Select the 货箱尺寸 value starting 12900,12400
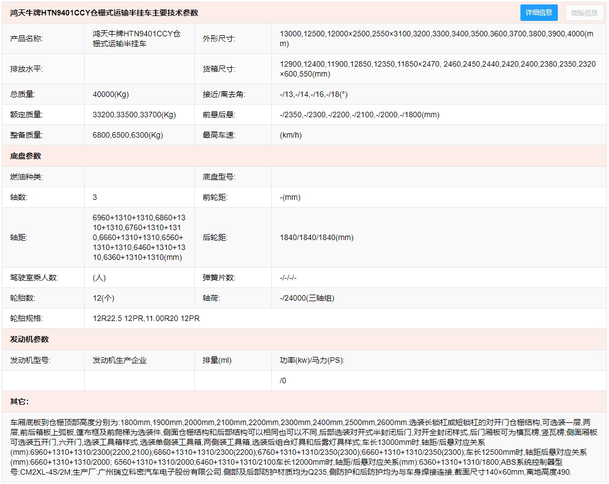609x484 pixels. (438, 69)
